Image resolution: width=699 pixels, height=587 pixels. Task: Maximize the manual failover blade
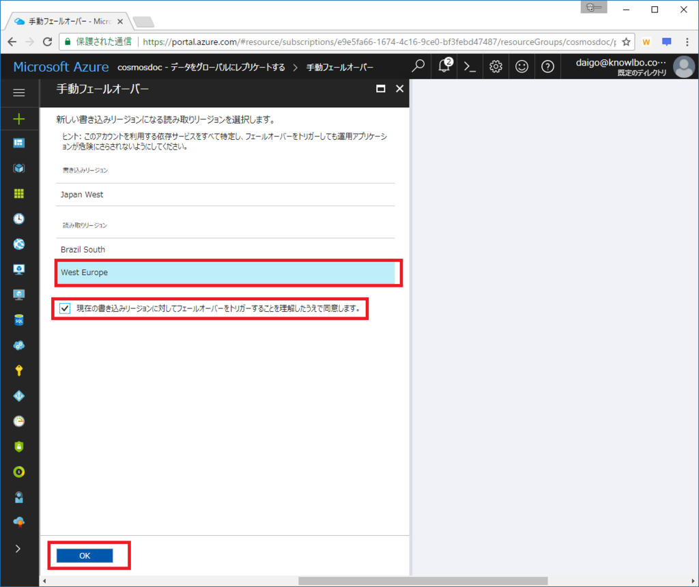[381, 89]
